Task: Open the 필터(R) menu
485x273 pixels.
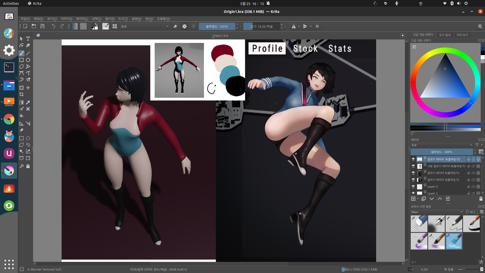Action: pos(110,19)
